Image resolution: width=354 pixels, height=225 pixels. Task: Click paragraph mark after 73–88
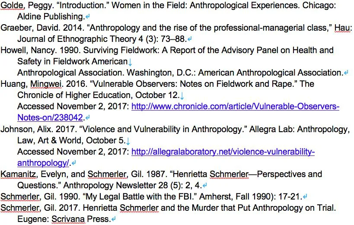pos(189,39)
